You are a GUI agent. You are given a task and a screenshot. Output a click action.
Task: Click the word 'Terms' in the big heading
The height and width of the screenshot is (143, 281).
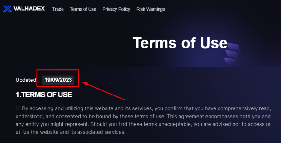(155, 43)
